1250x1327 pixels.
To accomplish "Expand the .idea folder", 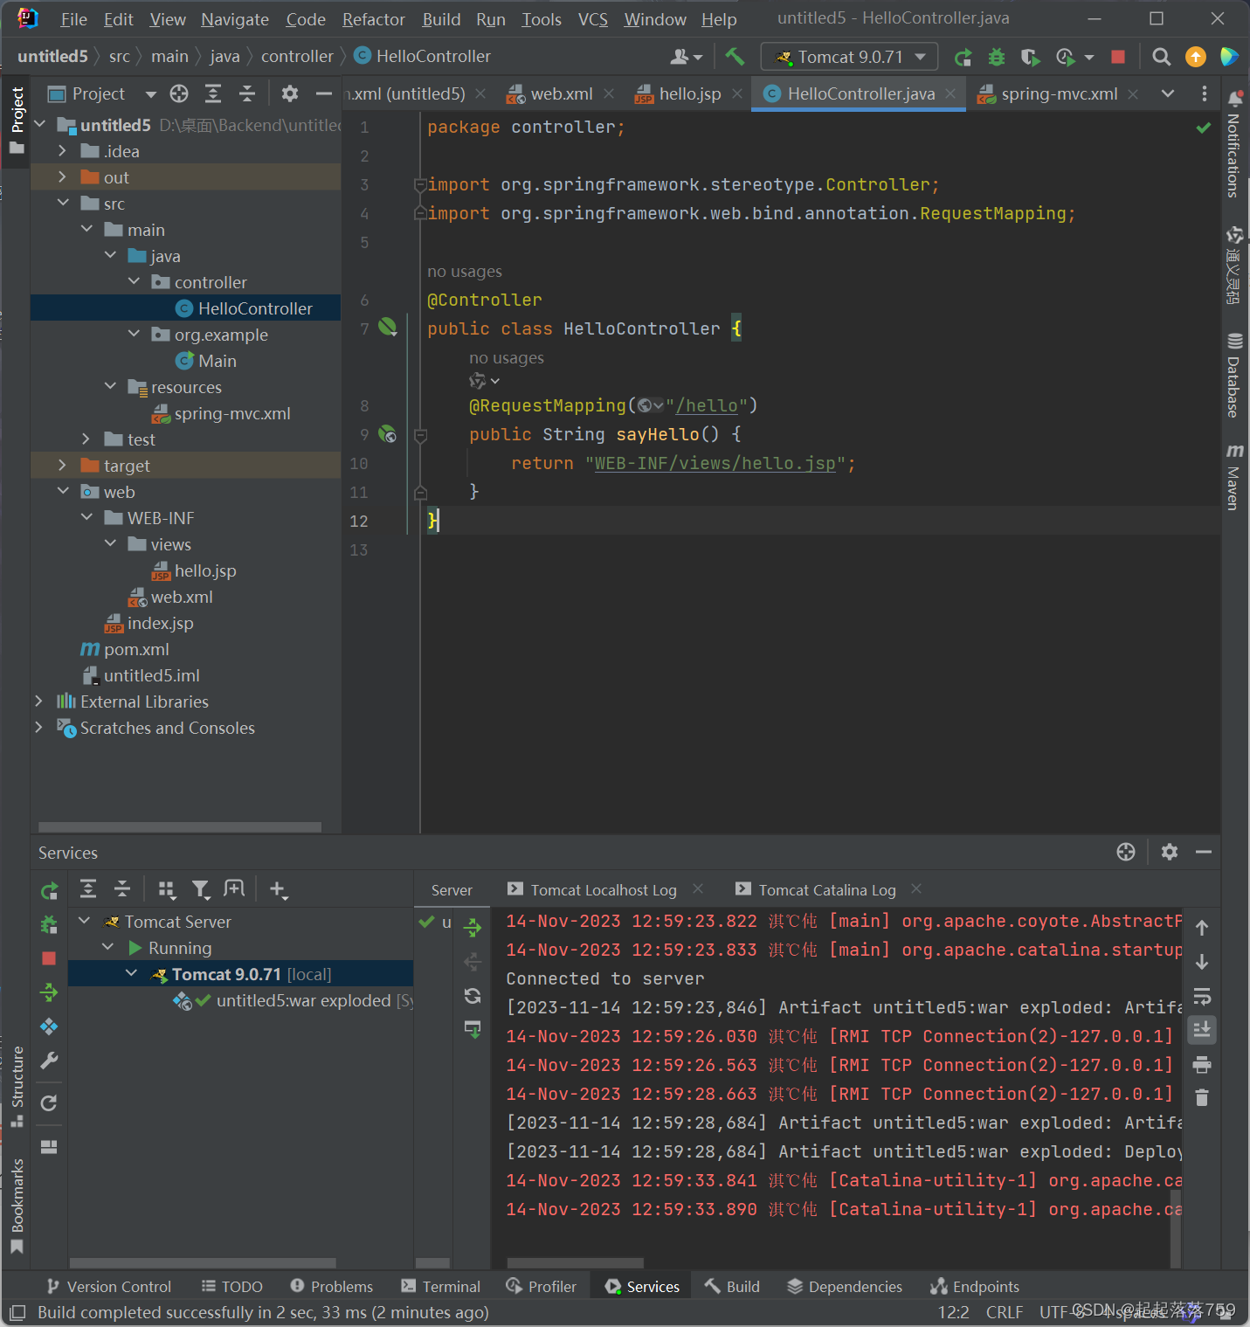I will coord(62,151).
